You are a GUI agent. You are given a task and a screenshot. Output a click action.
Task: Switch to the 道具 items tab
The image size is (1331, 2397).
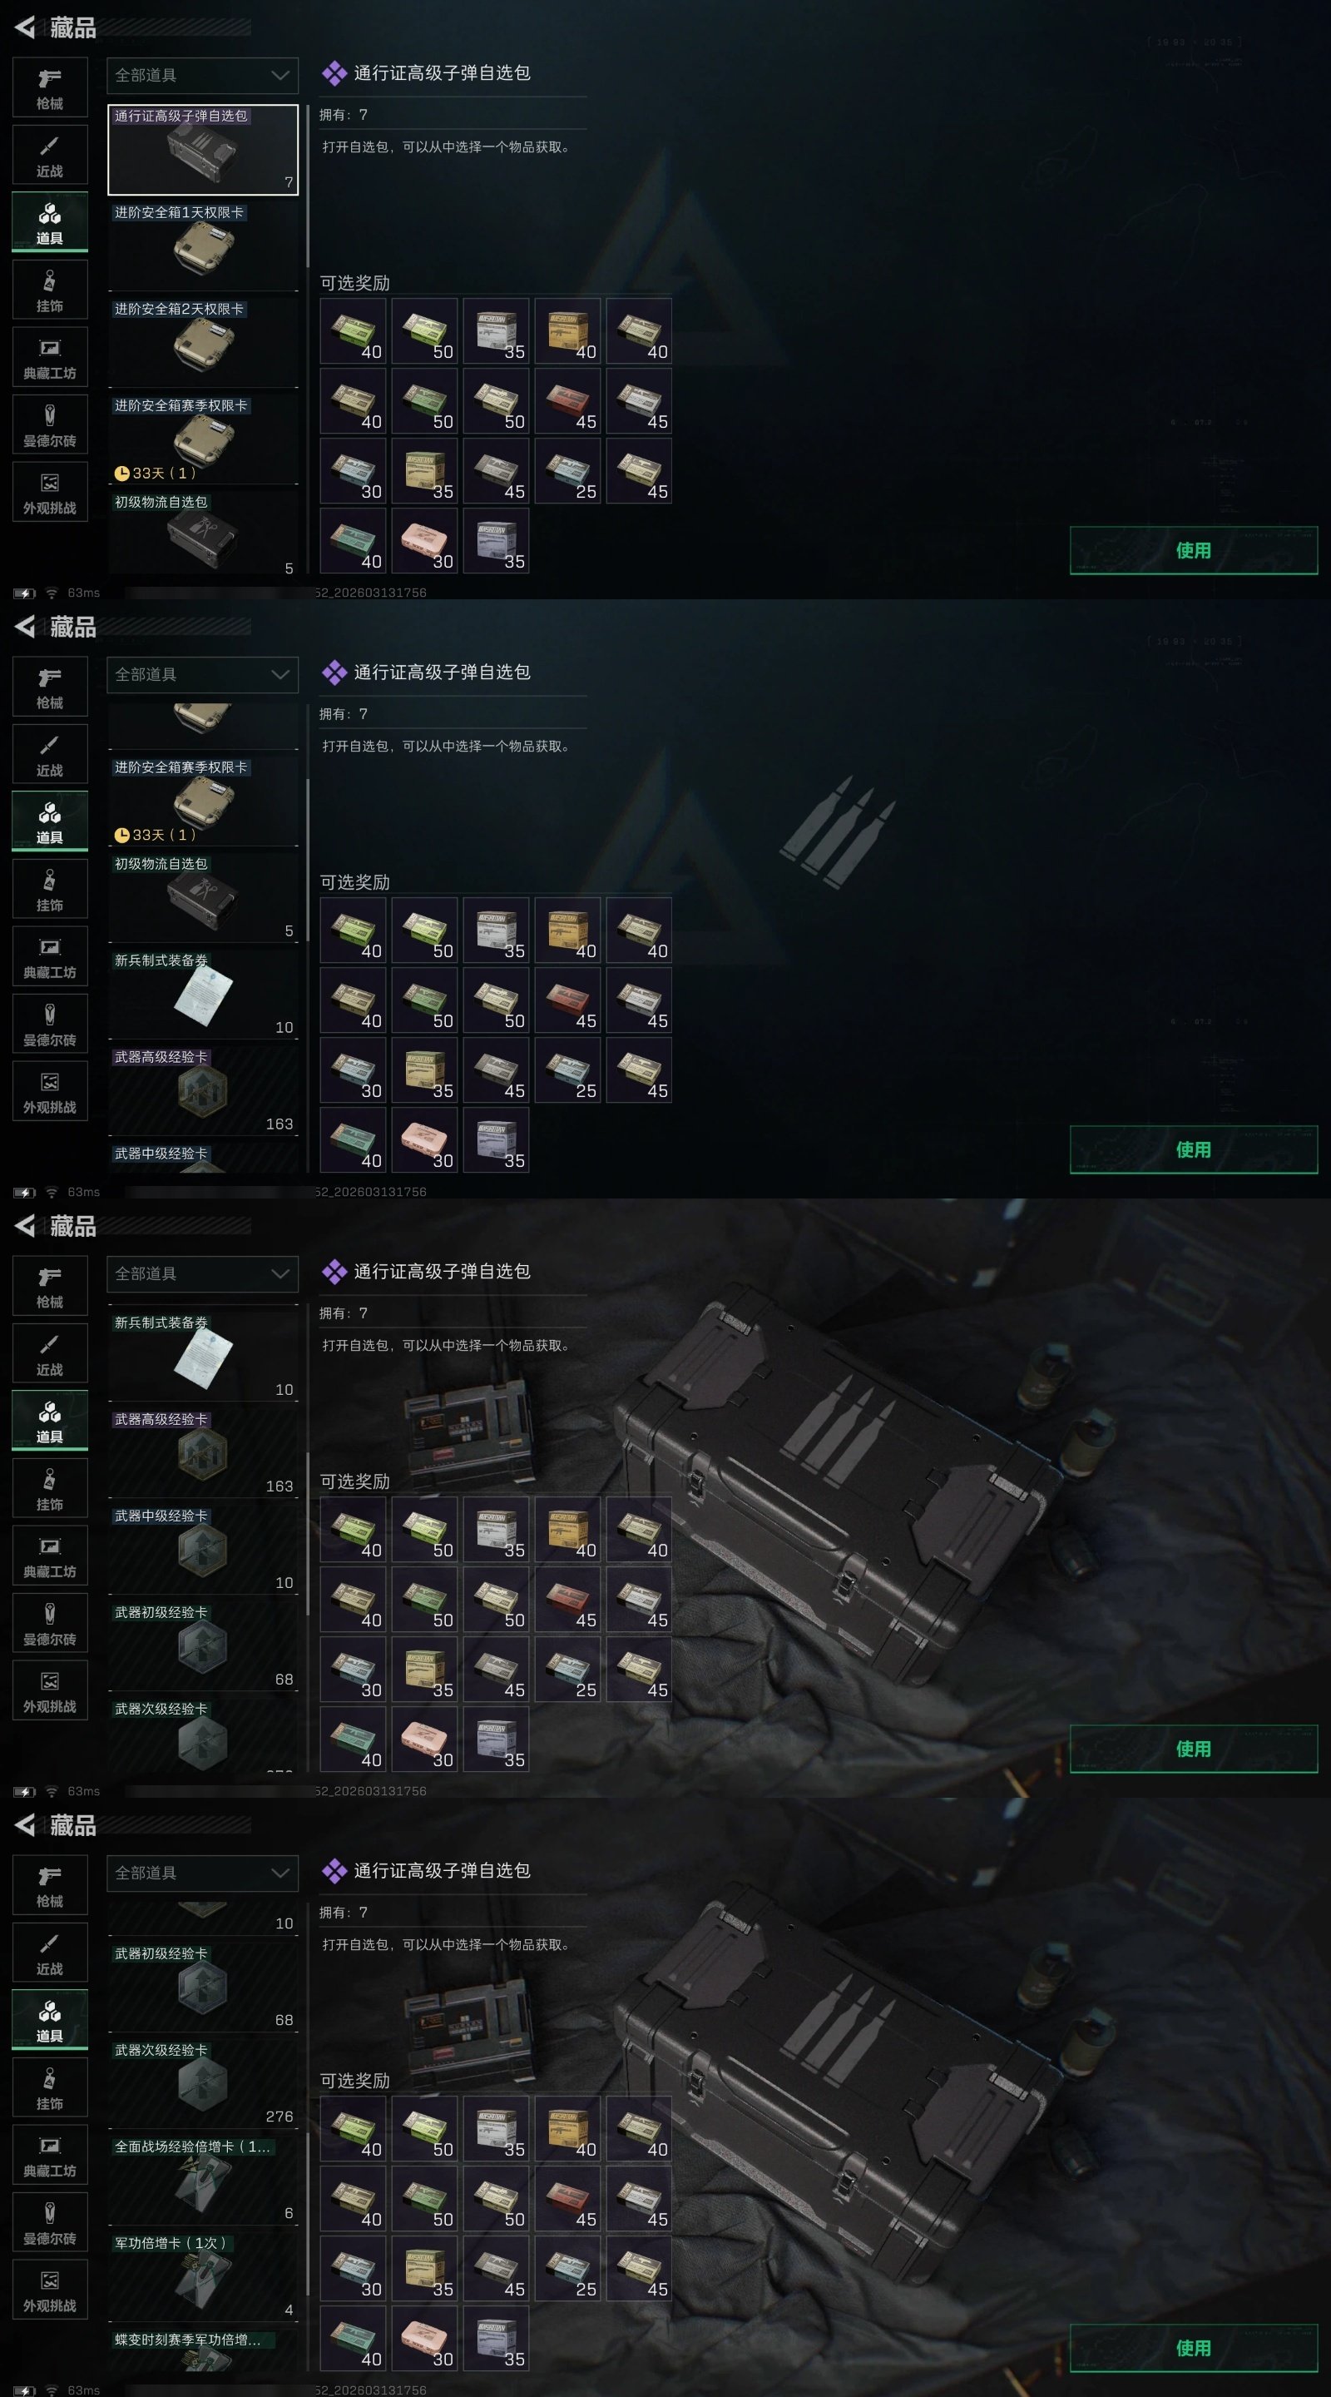[x=49, y=222]
